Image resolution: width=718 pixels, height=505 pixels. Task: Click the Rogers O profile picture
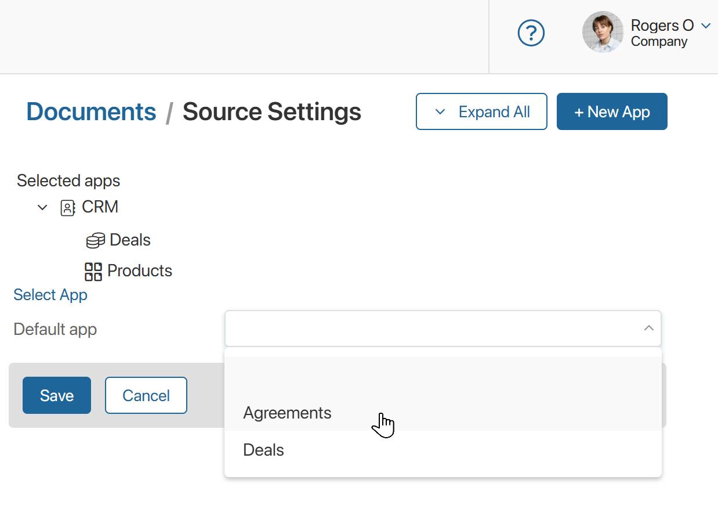pyautogui.click(x=603, y=32)
